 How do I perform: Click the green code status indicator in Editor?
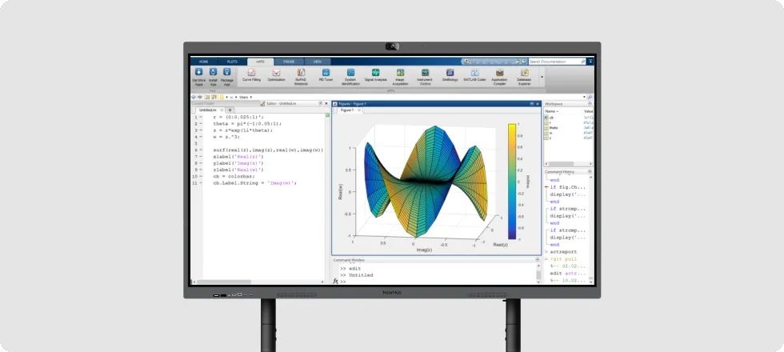coord(327,115)
